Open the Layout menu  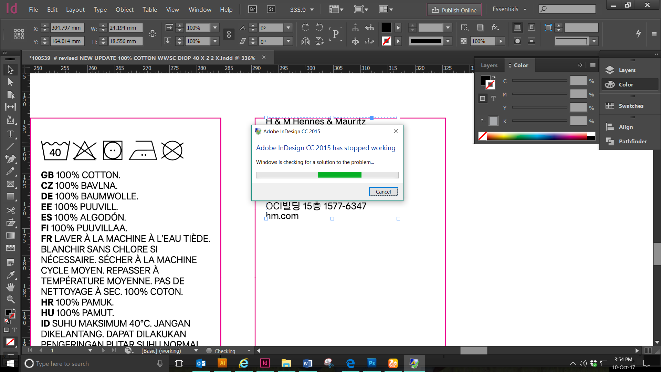(x=75, y=10)
